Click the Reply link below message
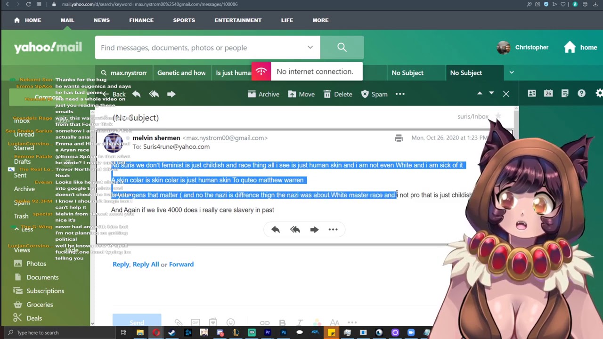This screenshot has height=339, width=603. 121,264
